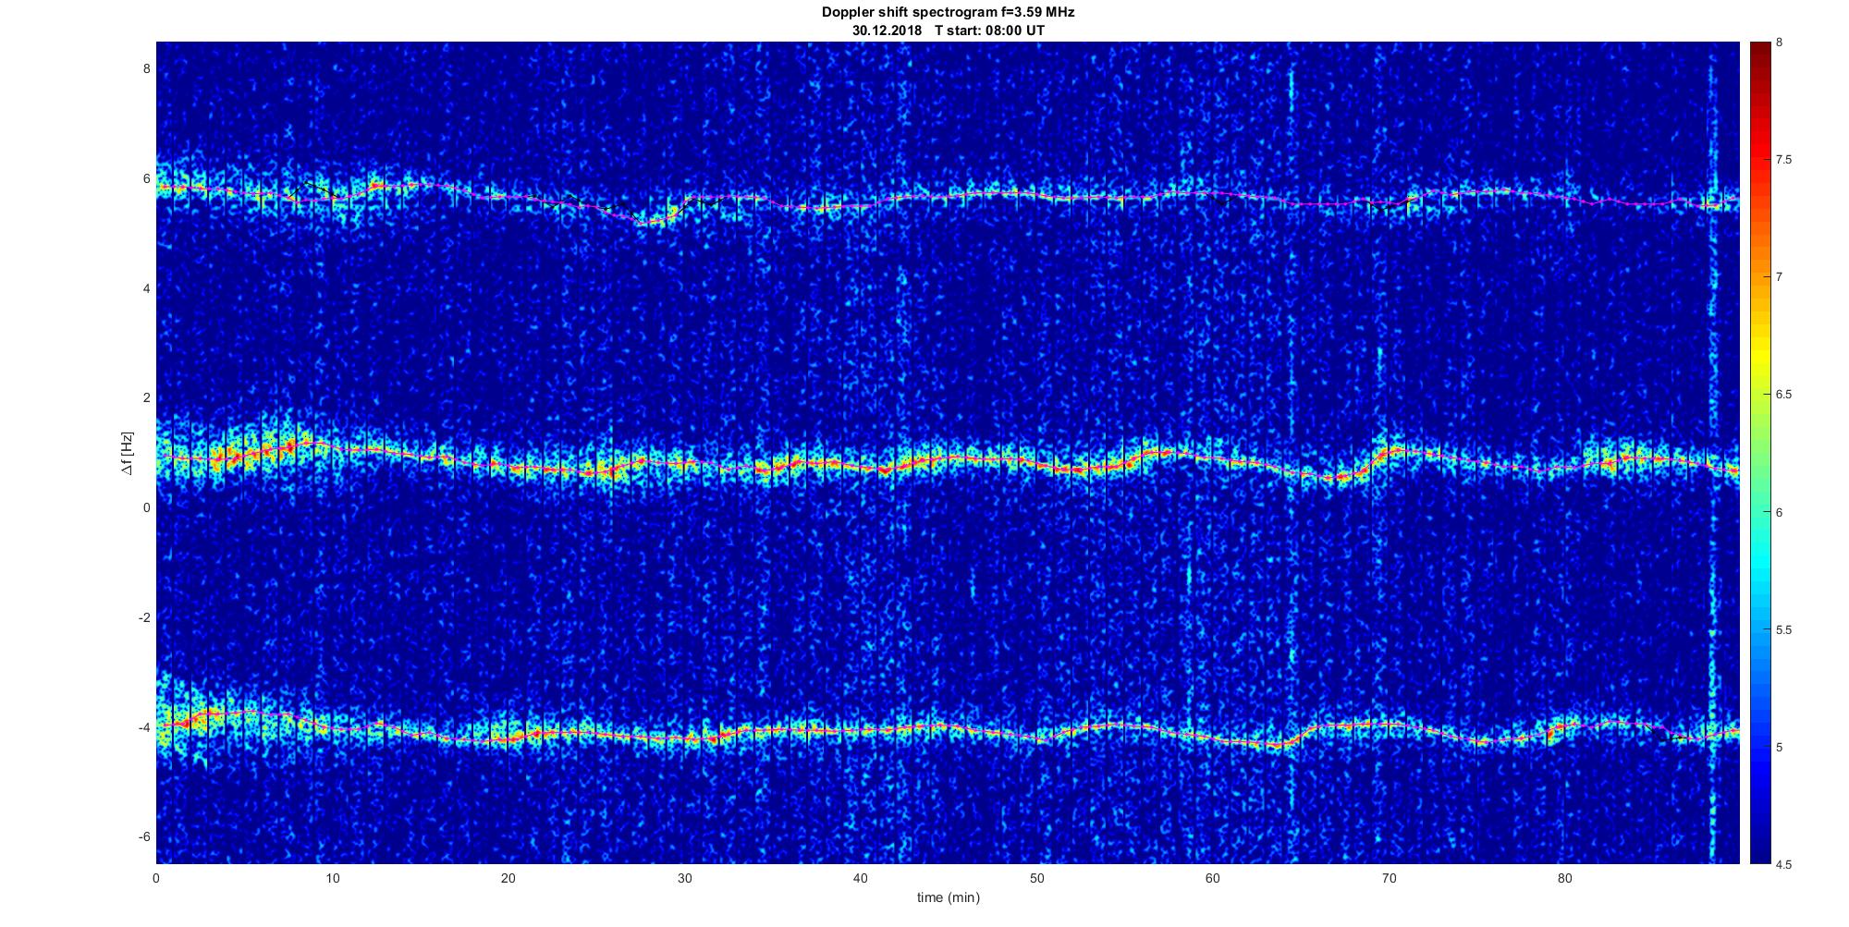
Task: Click the date line '30.12.2018 T start: 08:00 UT'
Action: pyautogui.click(x=949, y=30)
